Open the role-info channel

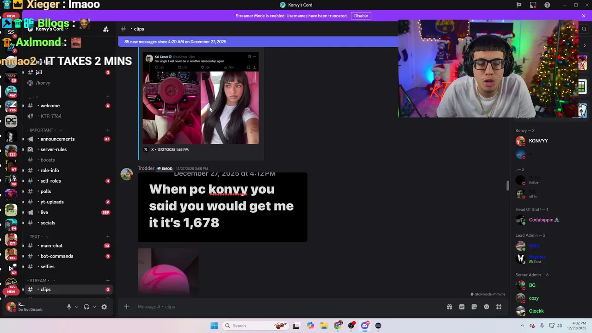click(x=68, y=171)
